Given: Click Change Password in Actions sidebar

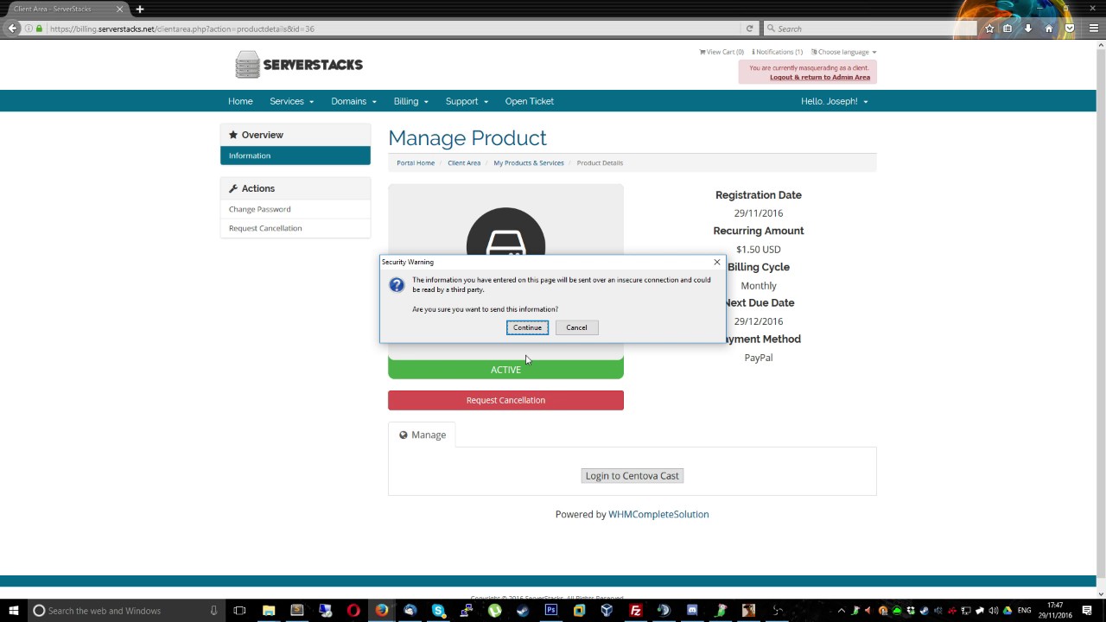Looking at the screenshot, I should coord(296,209).
